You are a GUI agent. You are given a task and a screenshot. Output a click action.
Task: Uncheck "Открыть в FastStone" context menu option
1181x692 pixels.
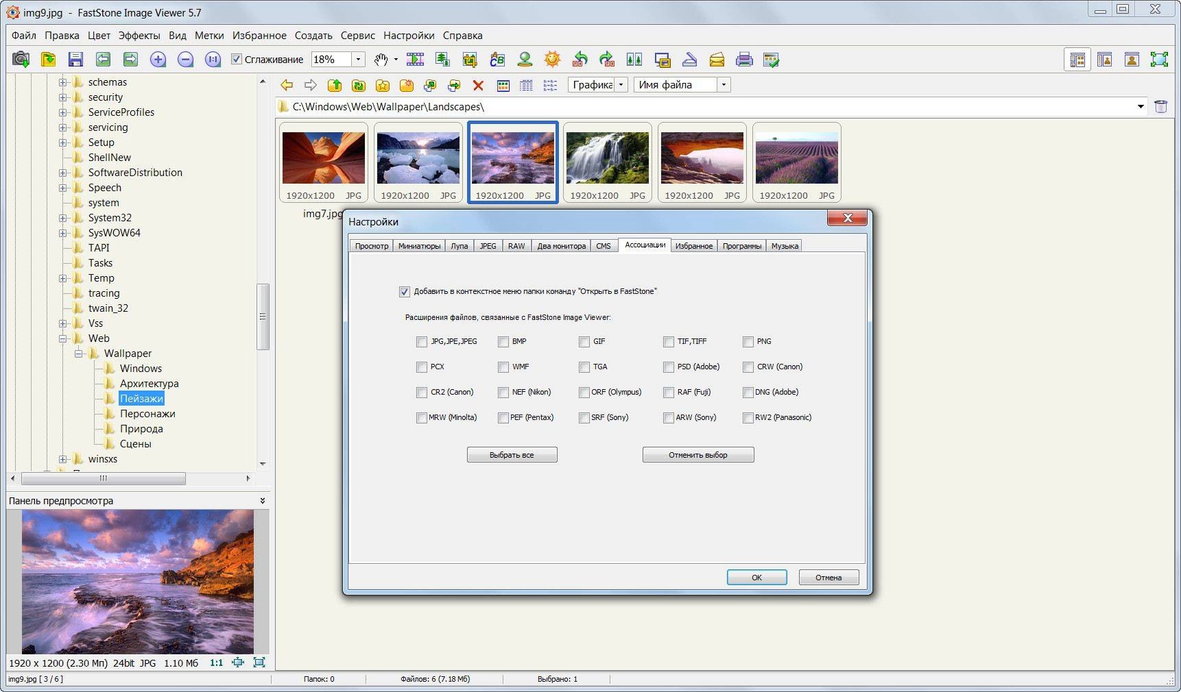(404, 291)
